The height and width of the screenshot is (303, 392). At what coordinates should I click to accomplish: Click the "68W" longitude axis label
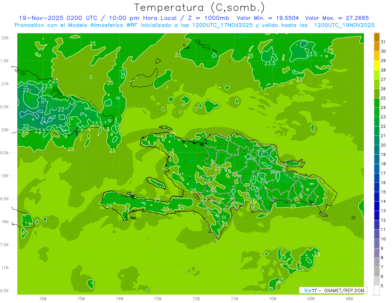349,298
